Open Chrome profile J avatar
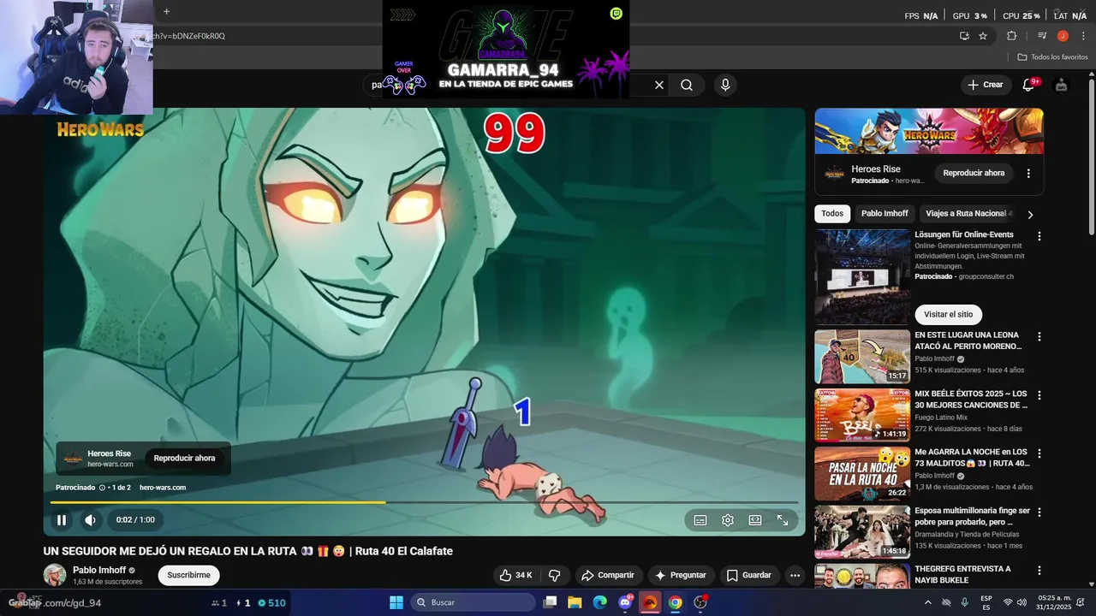The width and height of the screenshot is (1096, 616). [x=1063, y=36]
